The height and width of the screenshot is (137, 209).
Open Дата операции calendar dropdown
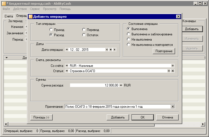click(x=66, y=50)
